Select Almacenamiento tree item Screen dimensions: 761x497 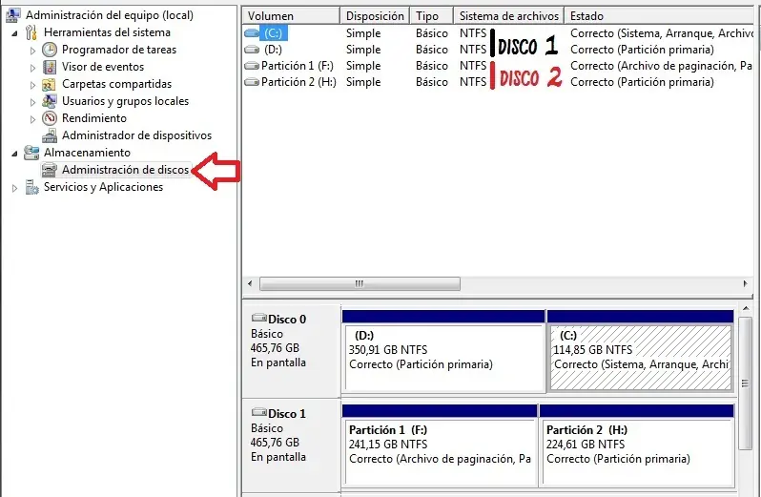87,153
